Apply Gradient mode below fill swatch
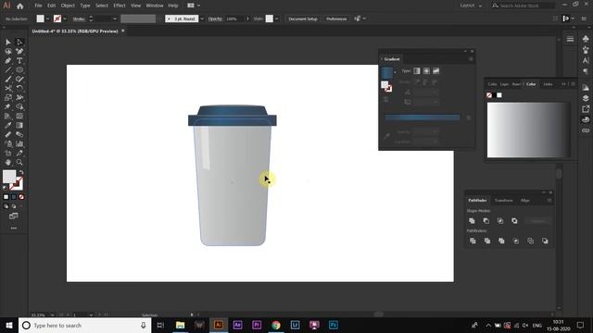593x333 pixels. pos(14,197)
